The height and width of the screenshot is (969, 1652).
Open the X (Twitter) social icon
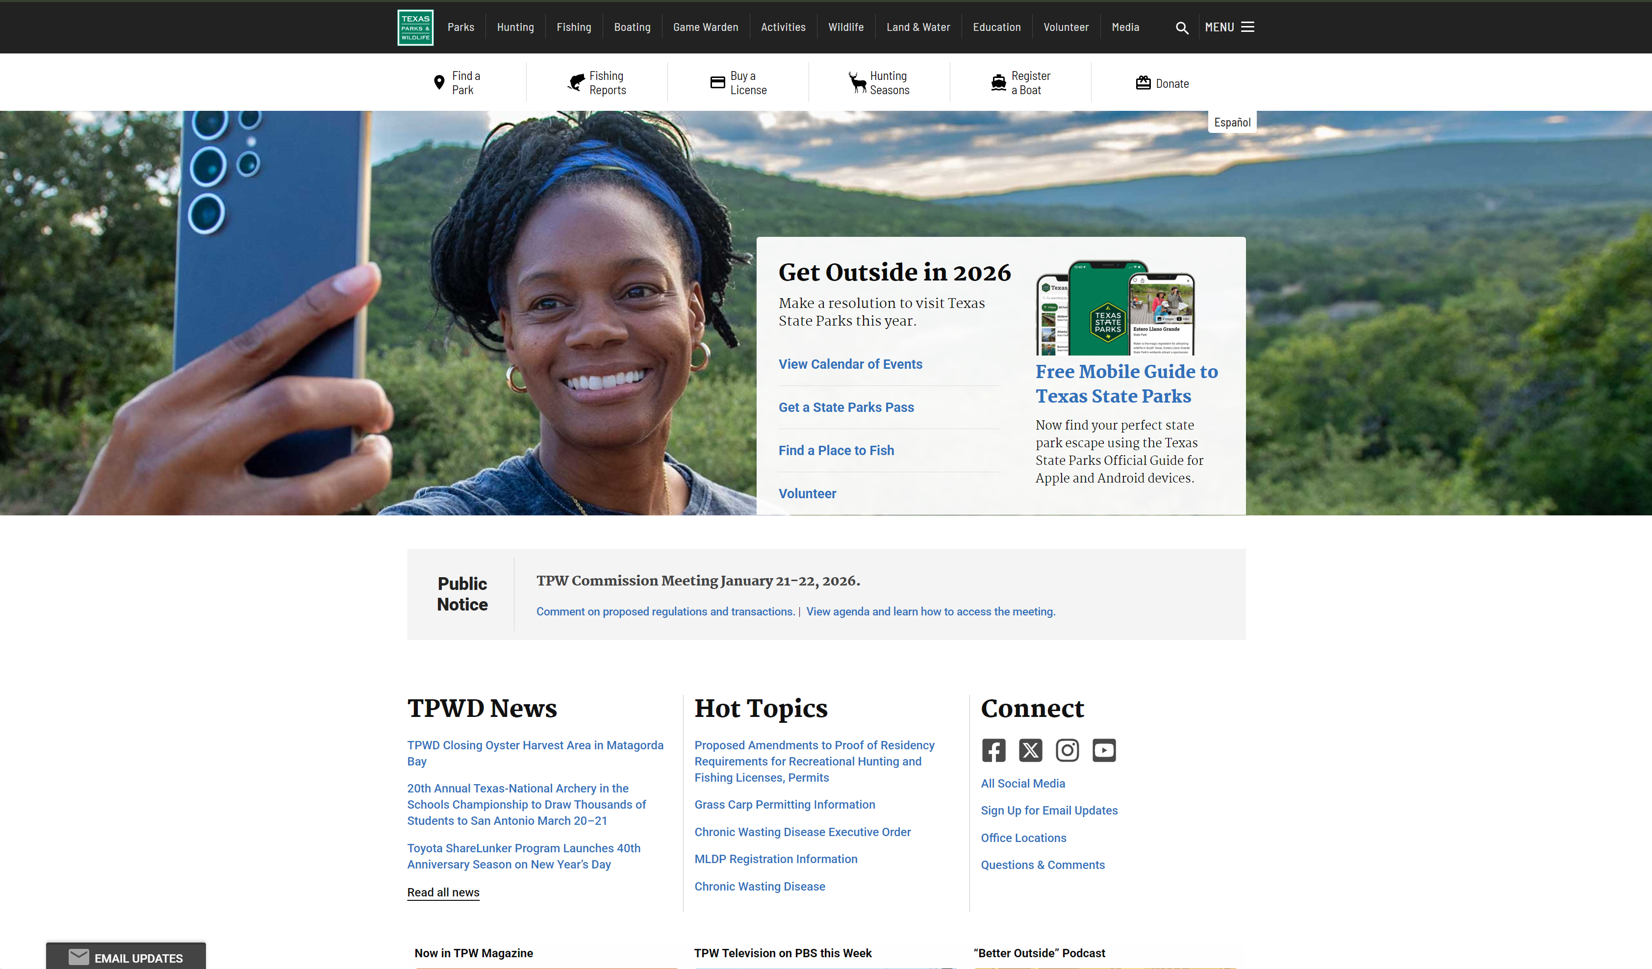pyautogui.click(x=1030, y=750)
